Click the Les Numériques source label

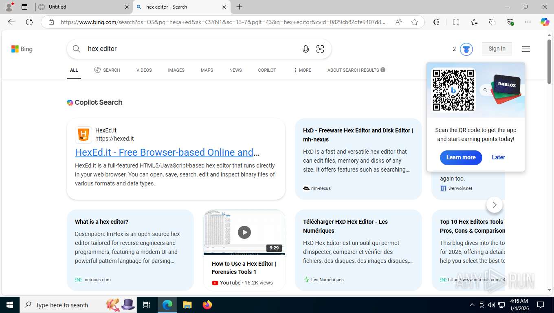[x=328, y=280]
